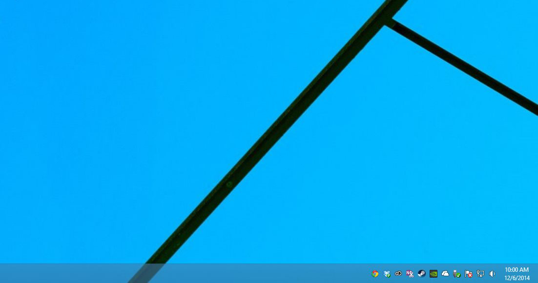Open the OneDrive cloud icon
The image size is (538, 283).
click(445, 273)
